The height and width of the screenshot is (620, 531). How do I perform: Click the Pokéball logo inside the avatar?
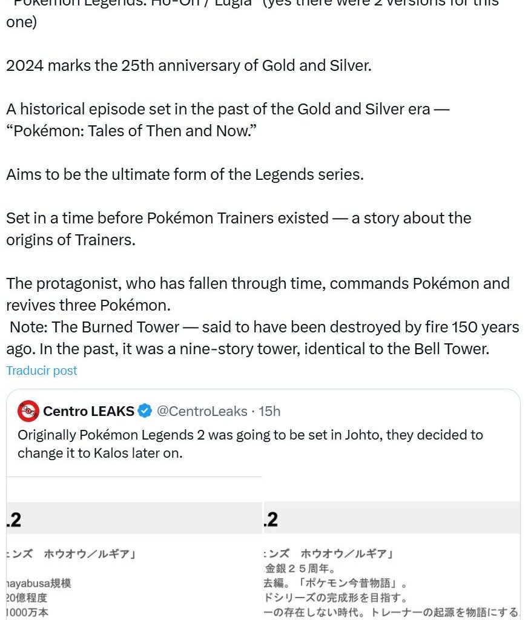pyautogui.click(x=28, y=411)
